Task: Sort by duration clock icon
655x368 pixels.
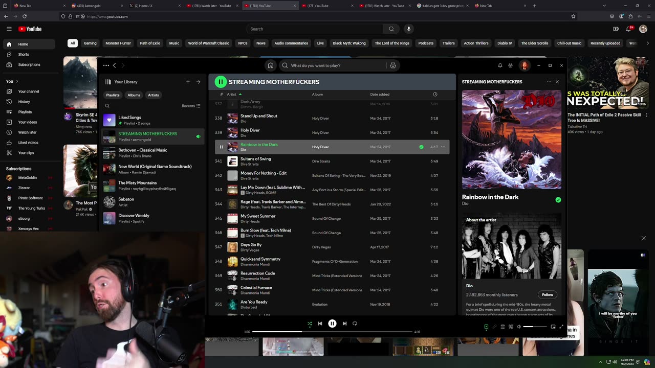Action: (x=435, y=95)
